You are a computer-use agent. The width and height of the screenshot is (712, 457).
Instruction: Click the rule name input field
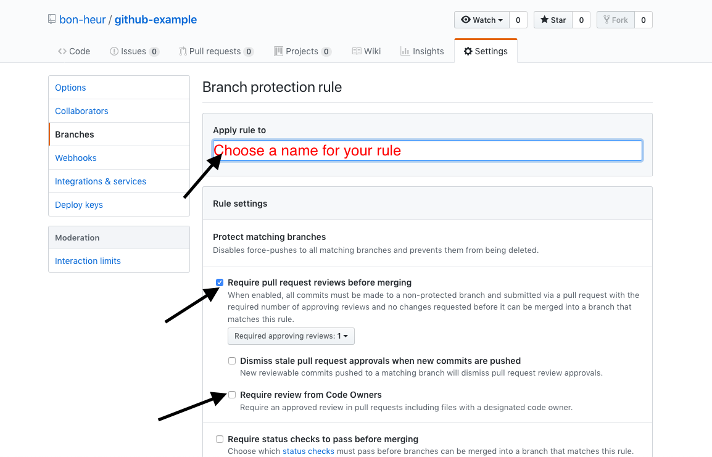[x=428, y=150]
